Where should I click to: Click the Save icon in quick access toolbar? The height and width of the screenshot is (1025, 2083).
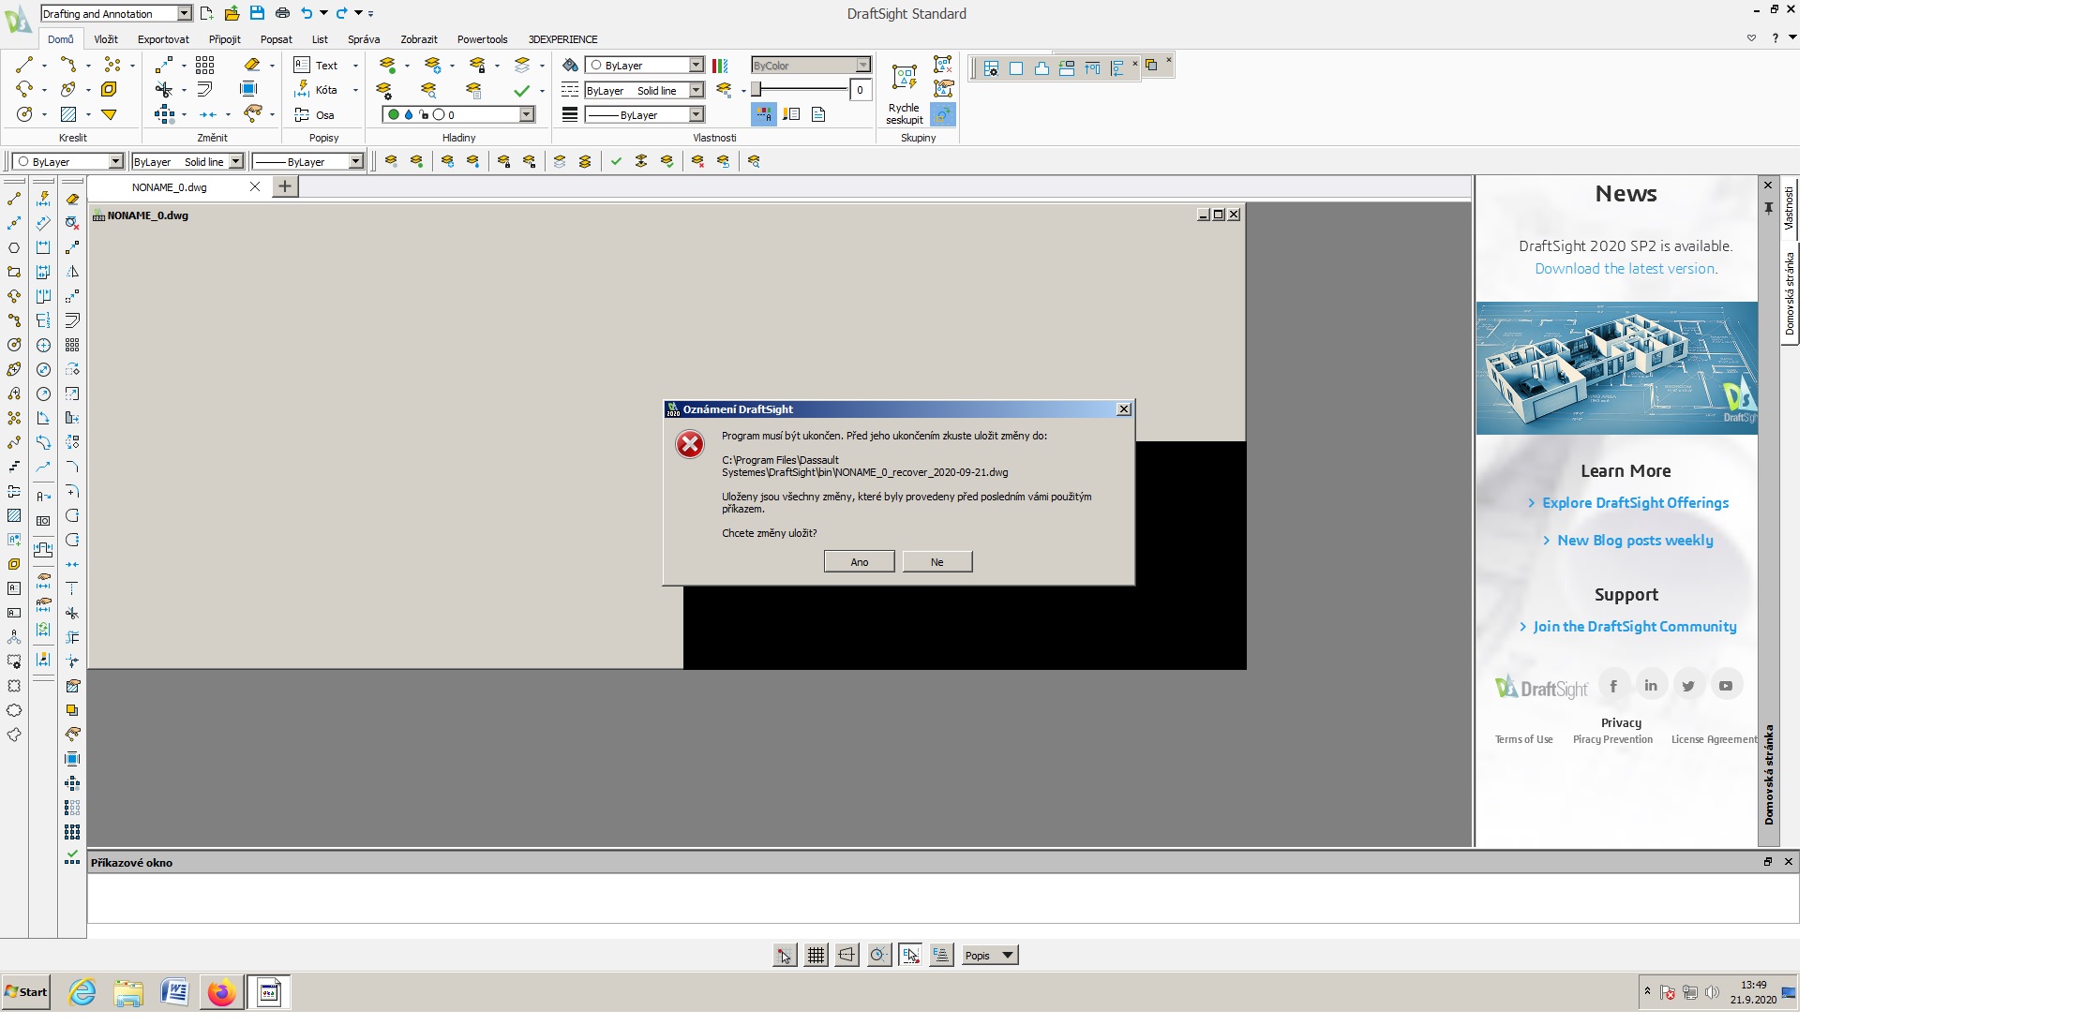257,13
